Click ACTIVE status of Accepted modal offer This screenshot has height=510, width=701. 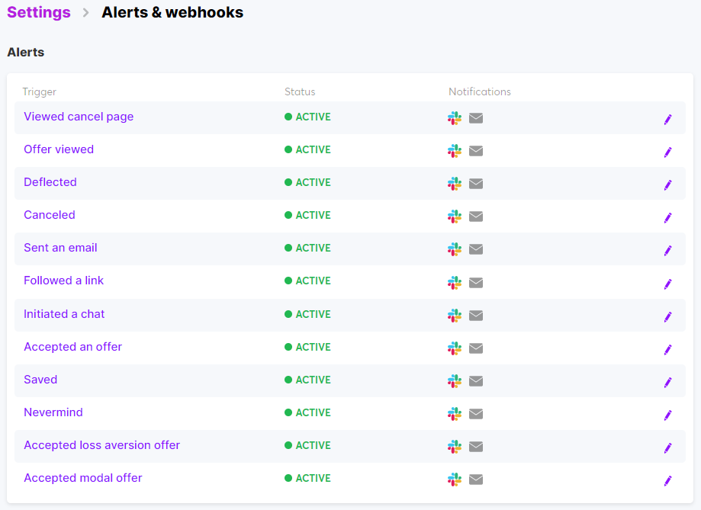[x=307, y=478]
